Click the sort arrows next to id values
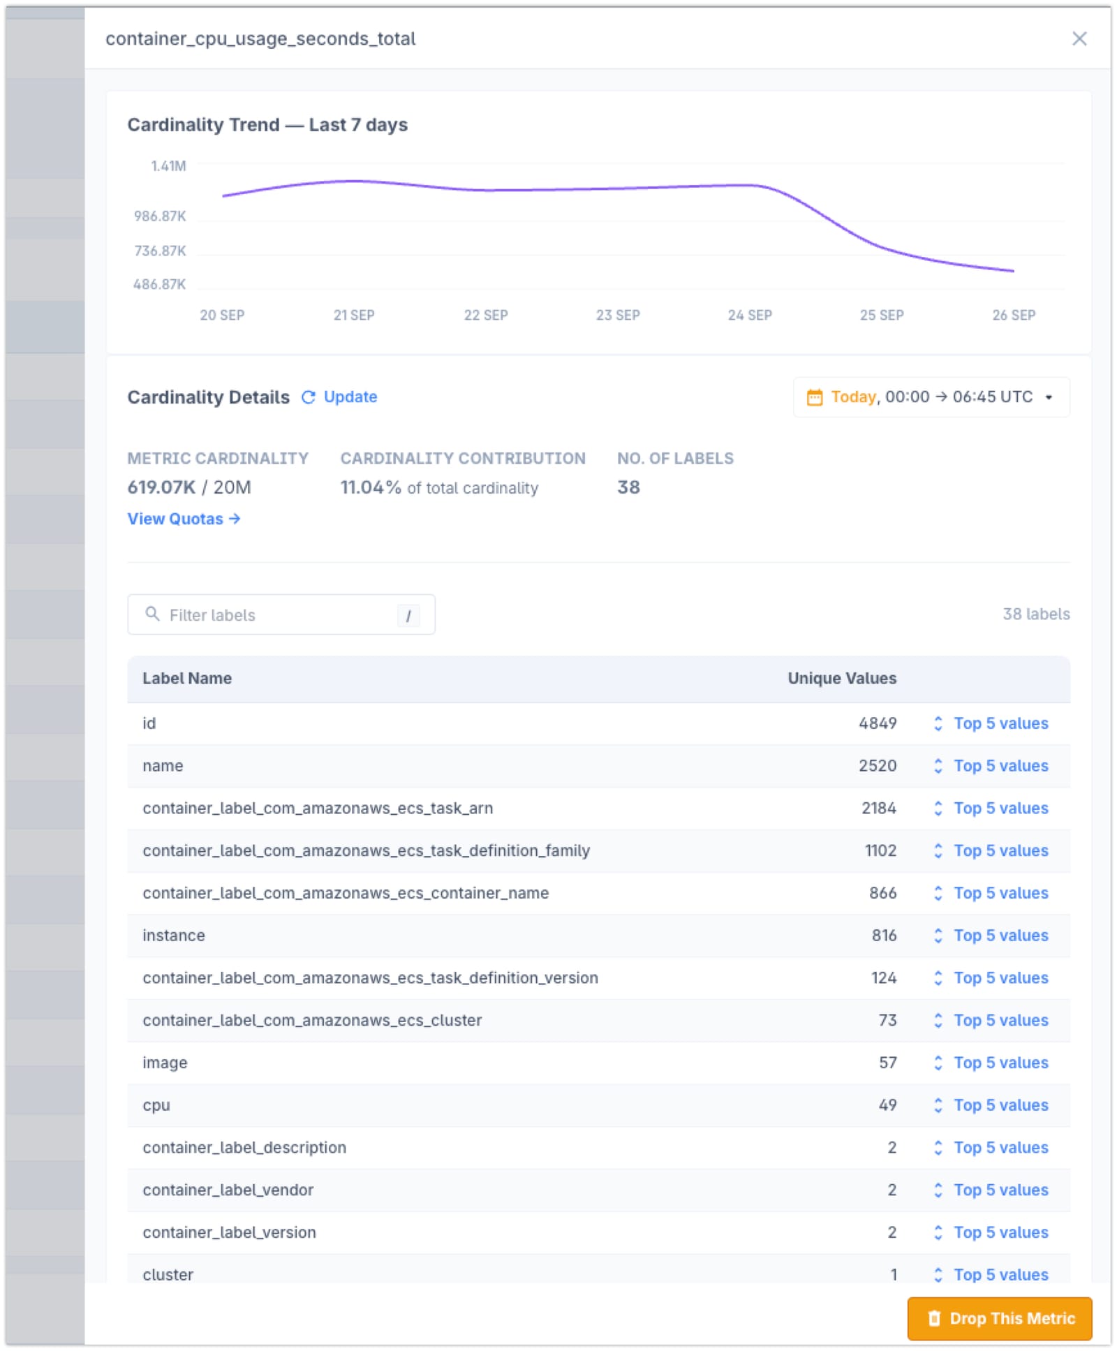 click(x=938, y=723)
